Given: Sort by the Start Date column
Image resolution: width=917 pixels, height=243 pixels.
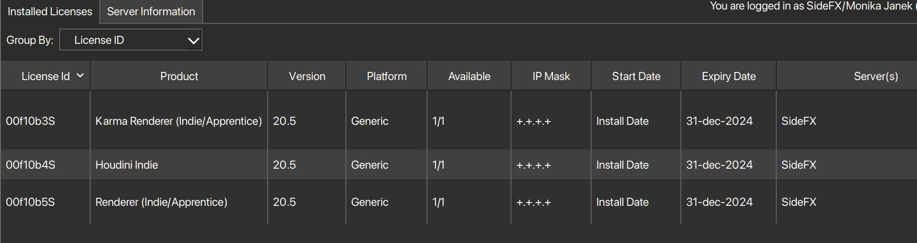Looking at the screenshot, I should pos(636,76).
